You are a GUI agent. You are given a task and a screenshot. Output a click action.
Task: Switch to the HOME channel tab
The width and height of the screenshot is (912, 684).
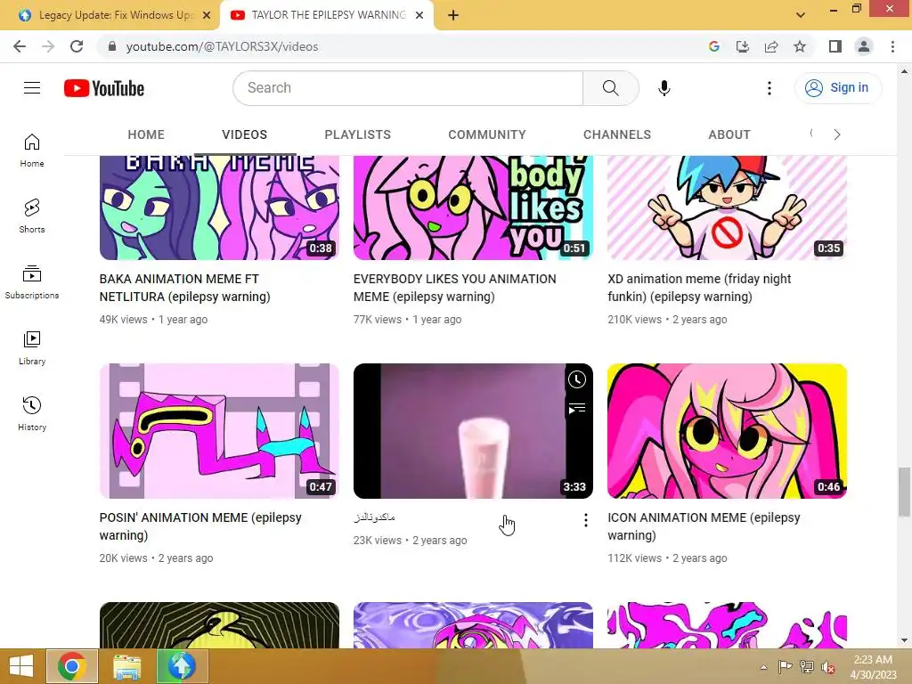(x=146, y=134)
